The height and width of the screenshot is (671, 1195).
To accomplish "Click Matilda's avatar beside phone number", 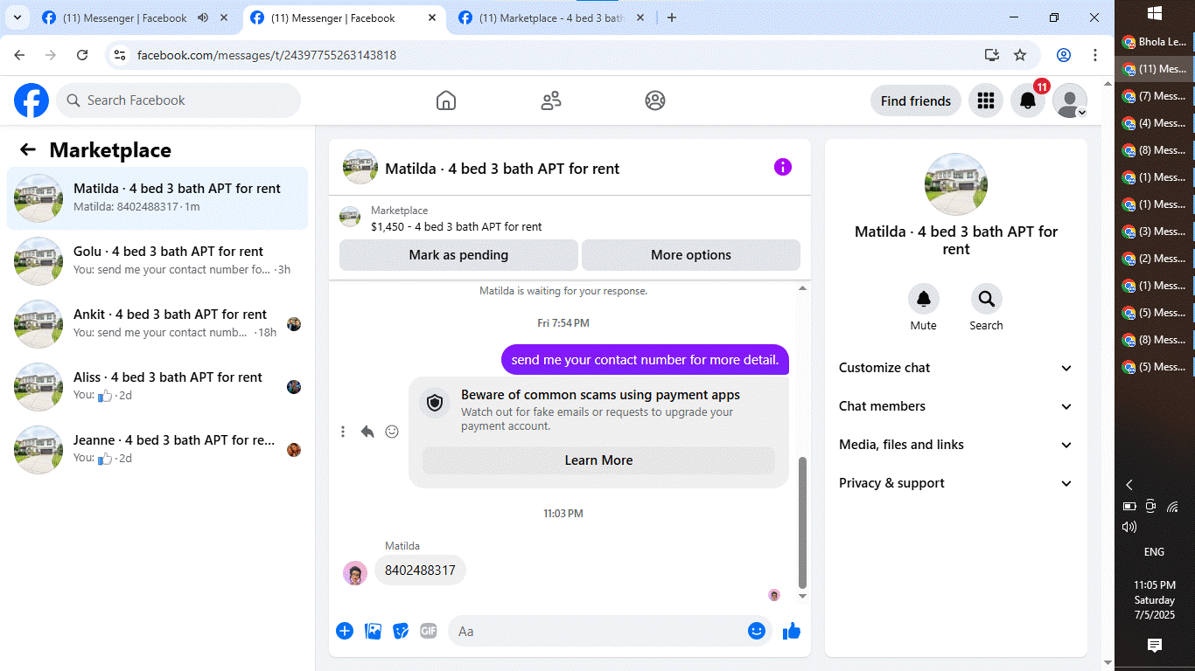I will coord(355,573).
